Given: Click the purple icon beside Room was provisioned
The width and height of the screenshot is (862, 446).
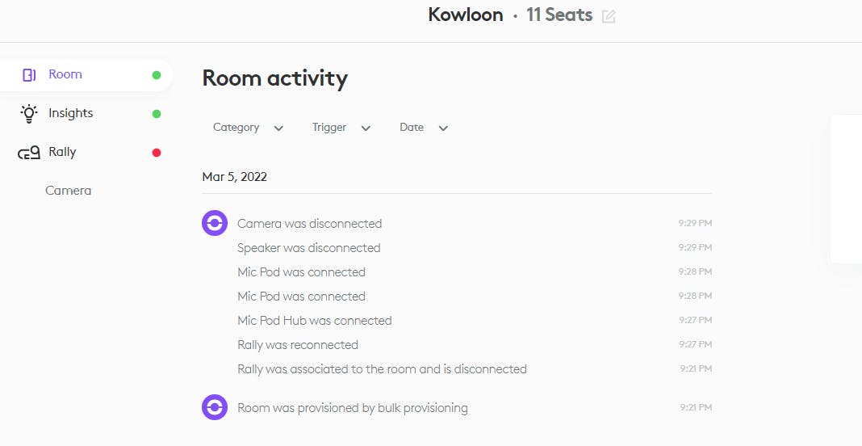Looking at the screenshot, I should [215, 407].
